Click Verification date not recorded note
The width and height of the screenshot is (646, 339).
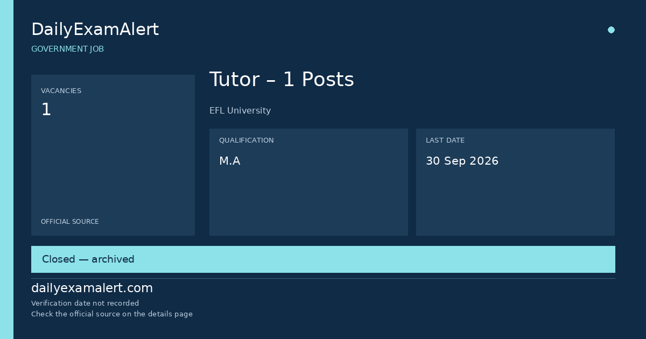85,303
